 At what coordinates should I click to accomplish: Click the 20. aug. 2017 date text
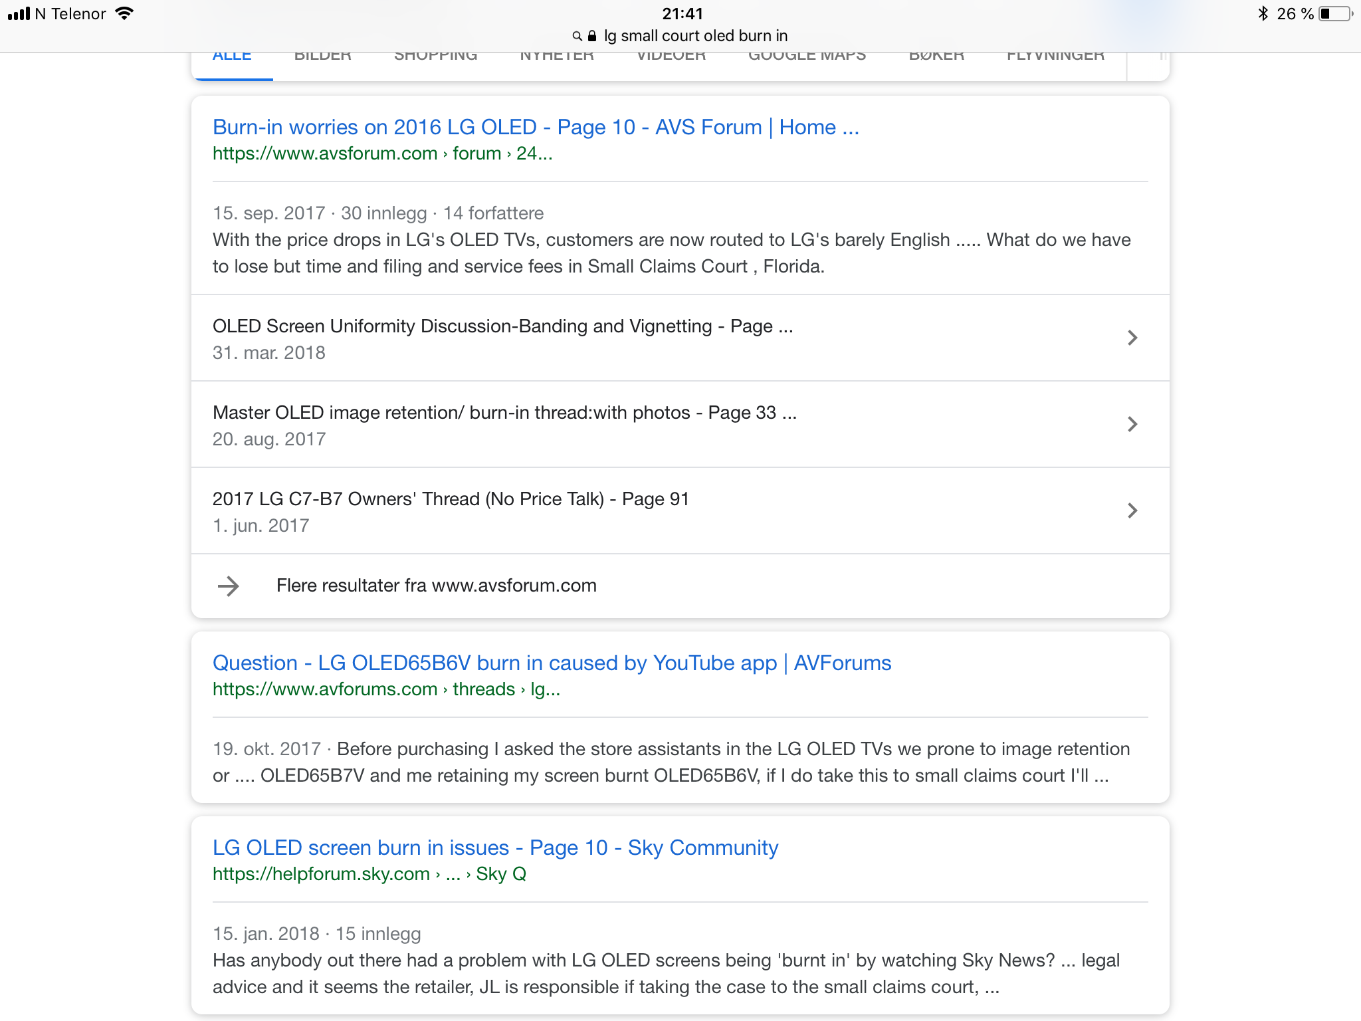click(x=269, y=439)
